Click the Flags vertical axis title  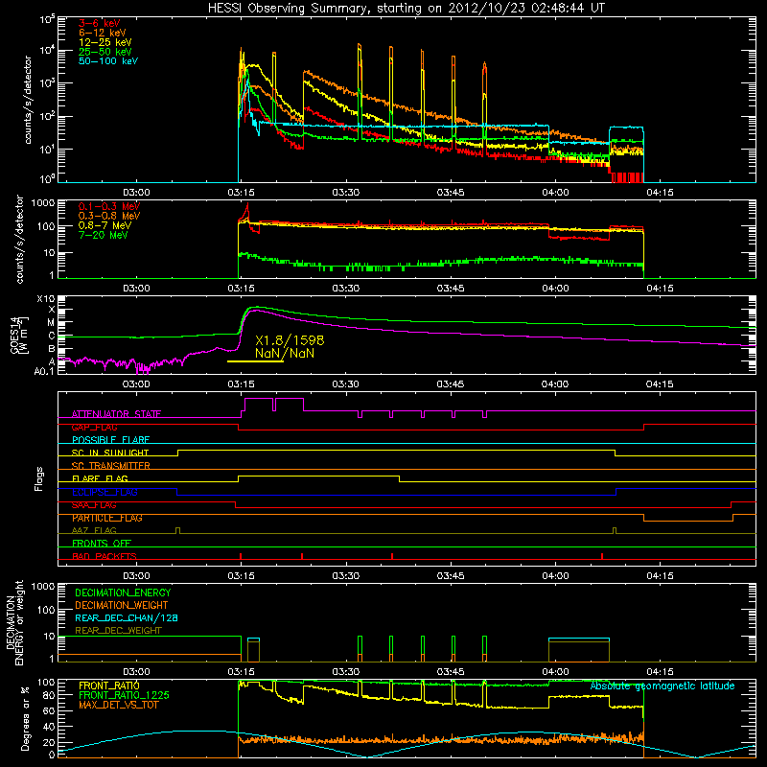(x=39, y=478)
